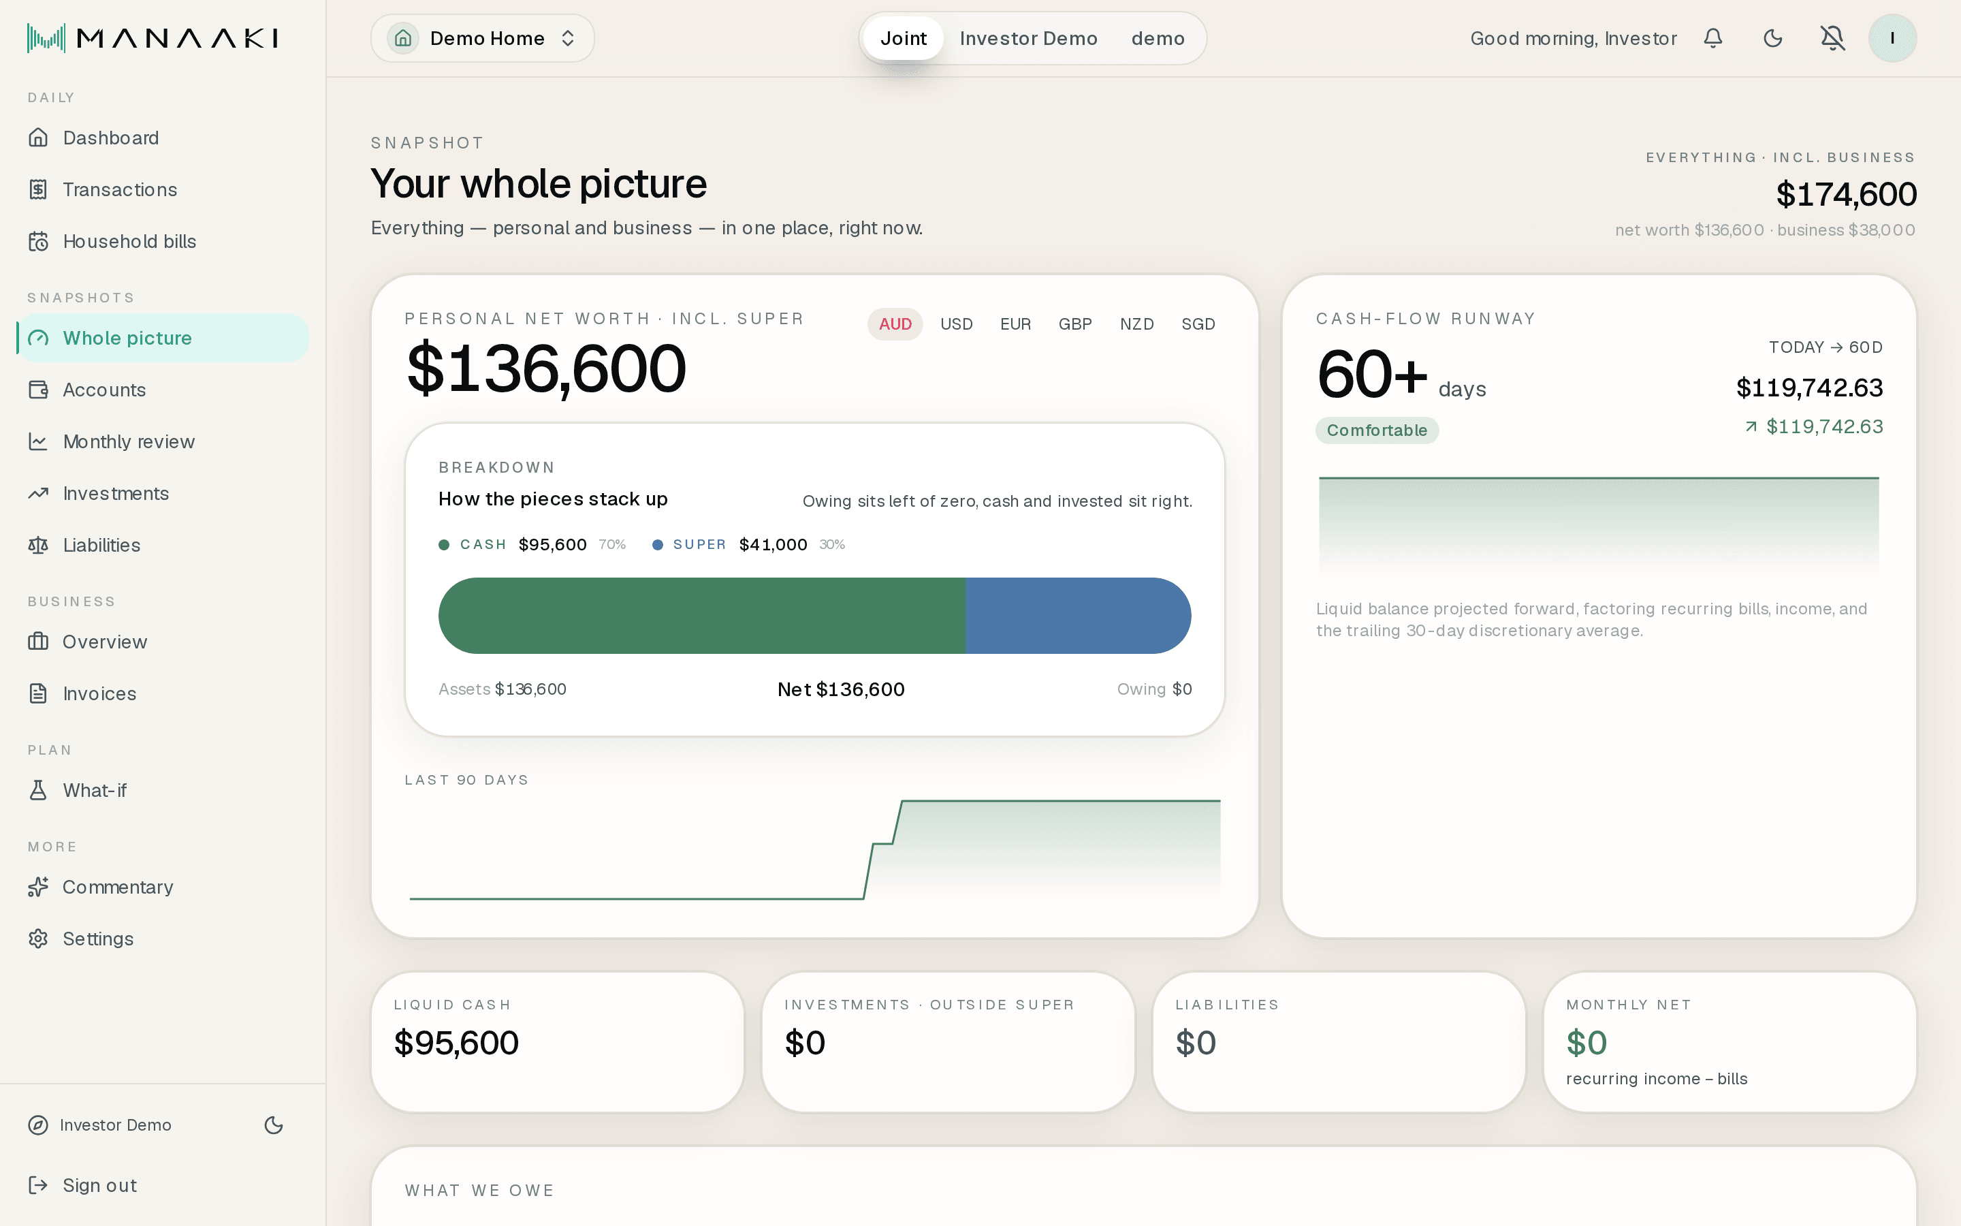Viewport: 1961px width, 1226px height.
Task: Click the muted bell icon
Action: (1833, 38)
